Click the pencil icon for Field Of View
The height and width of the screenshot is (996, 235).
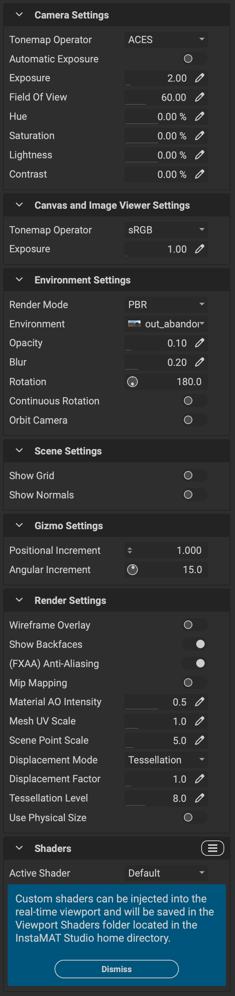click(199, 97)
